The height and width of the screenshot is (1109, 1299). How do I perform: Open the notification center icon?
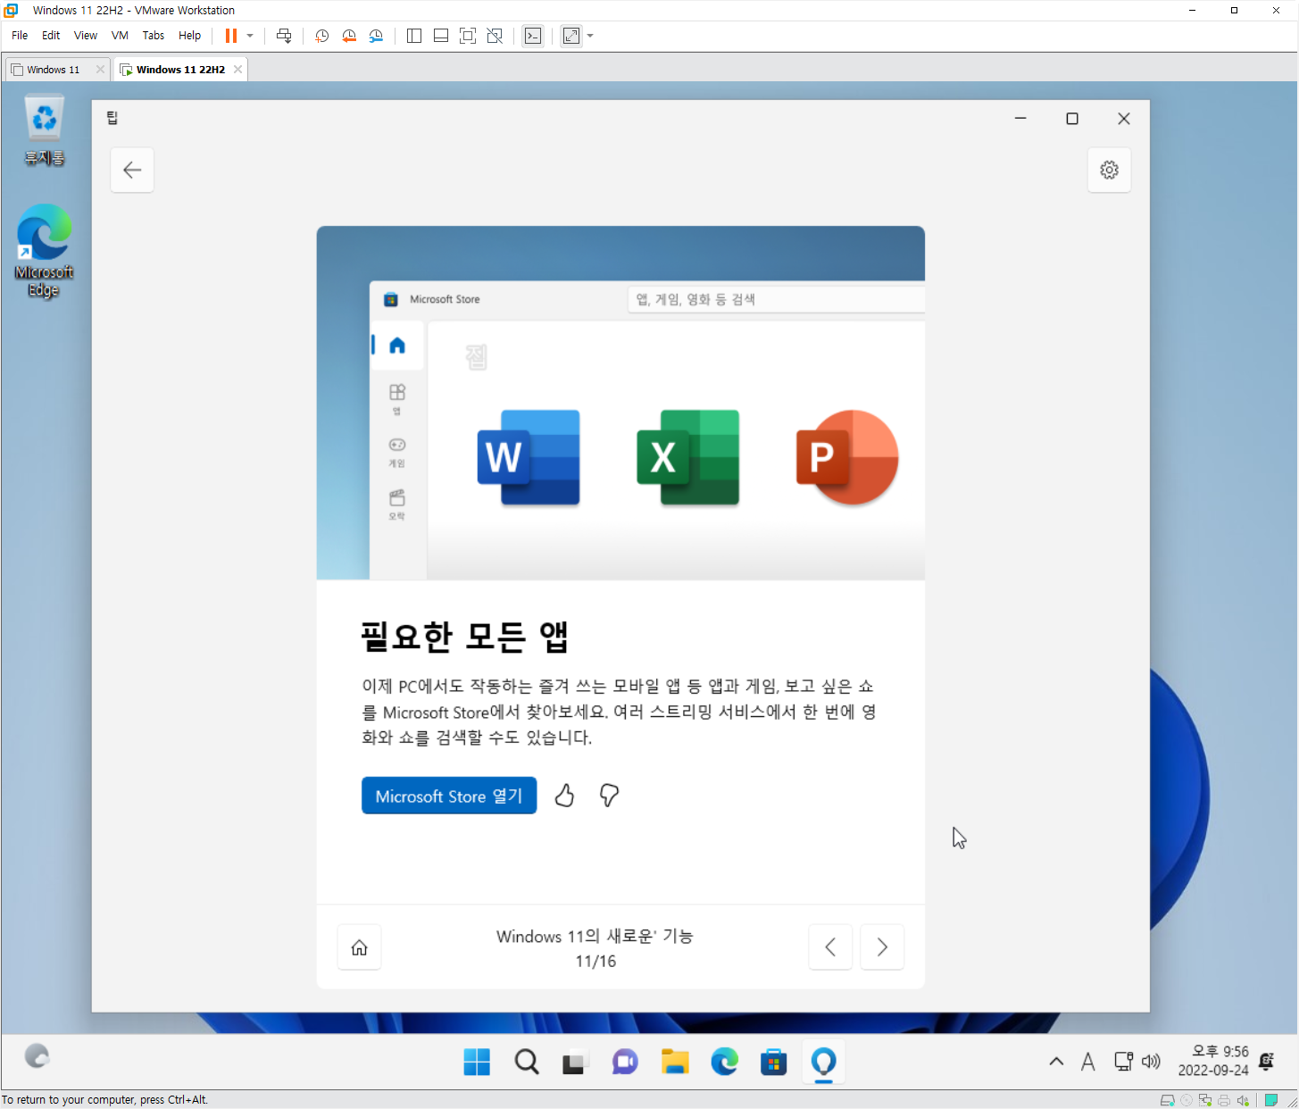pyautogui.click(x=1266, y=1062)
